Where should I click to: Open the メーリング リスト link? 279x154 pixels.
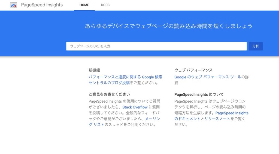pyautogui.click(x=124, y=122)
